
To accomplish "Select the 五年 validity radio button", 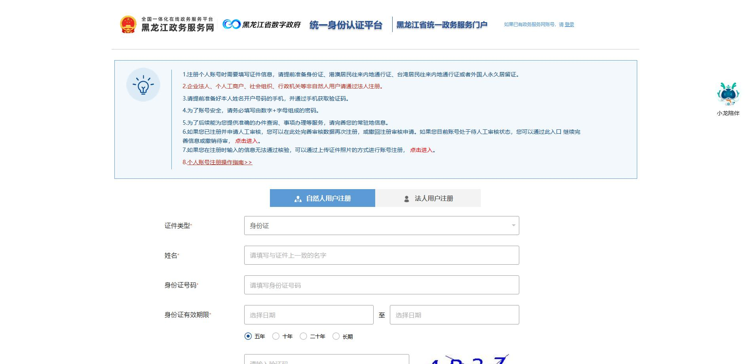I will click(248, 336).
